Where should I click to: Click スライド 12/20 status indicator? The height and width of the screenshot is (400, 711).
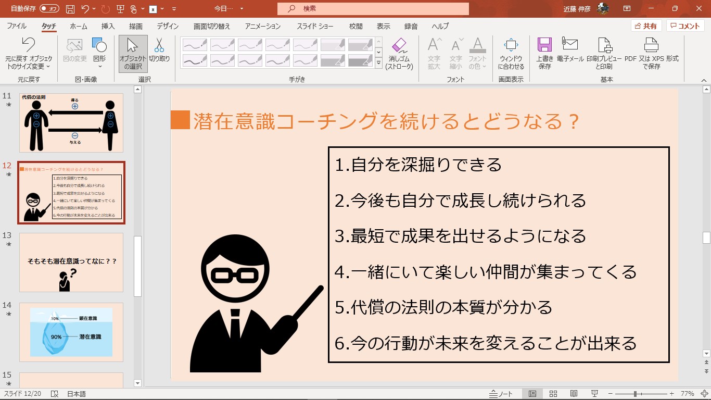click(x=23, y=394)
